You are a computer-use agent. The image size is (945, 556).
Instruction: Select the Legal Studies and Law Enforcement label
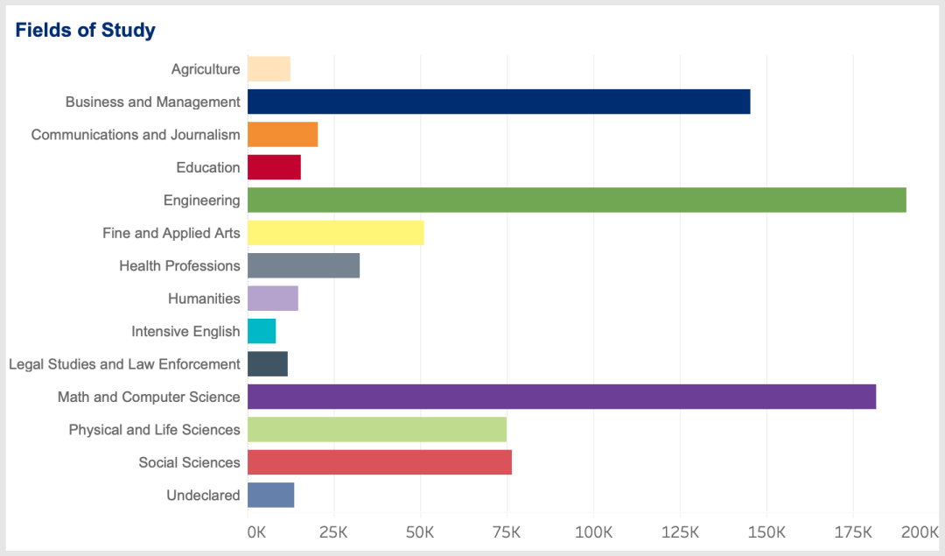coord(124,364)
